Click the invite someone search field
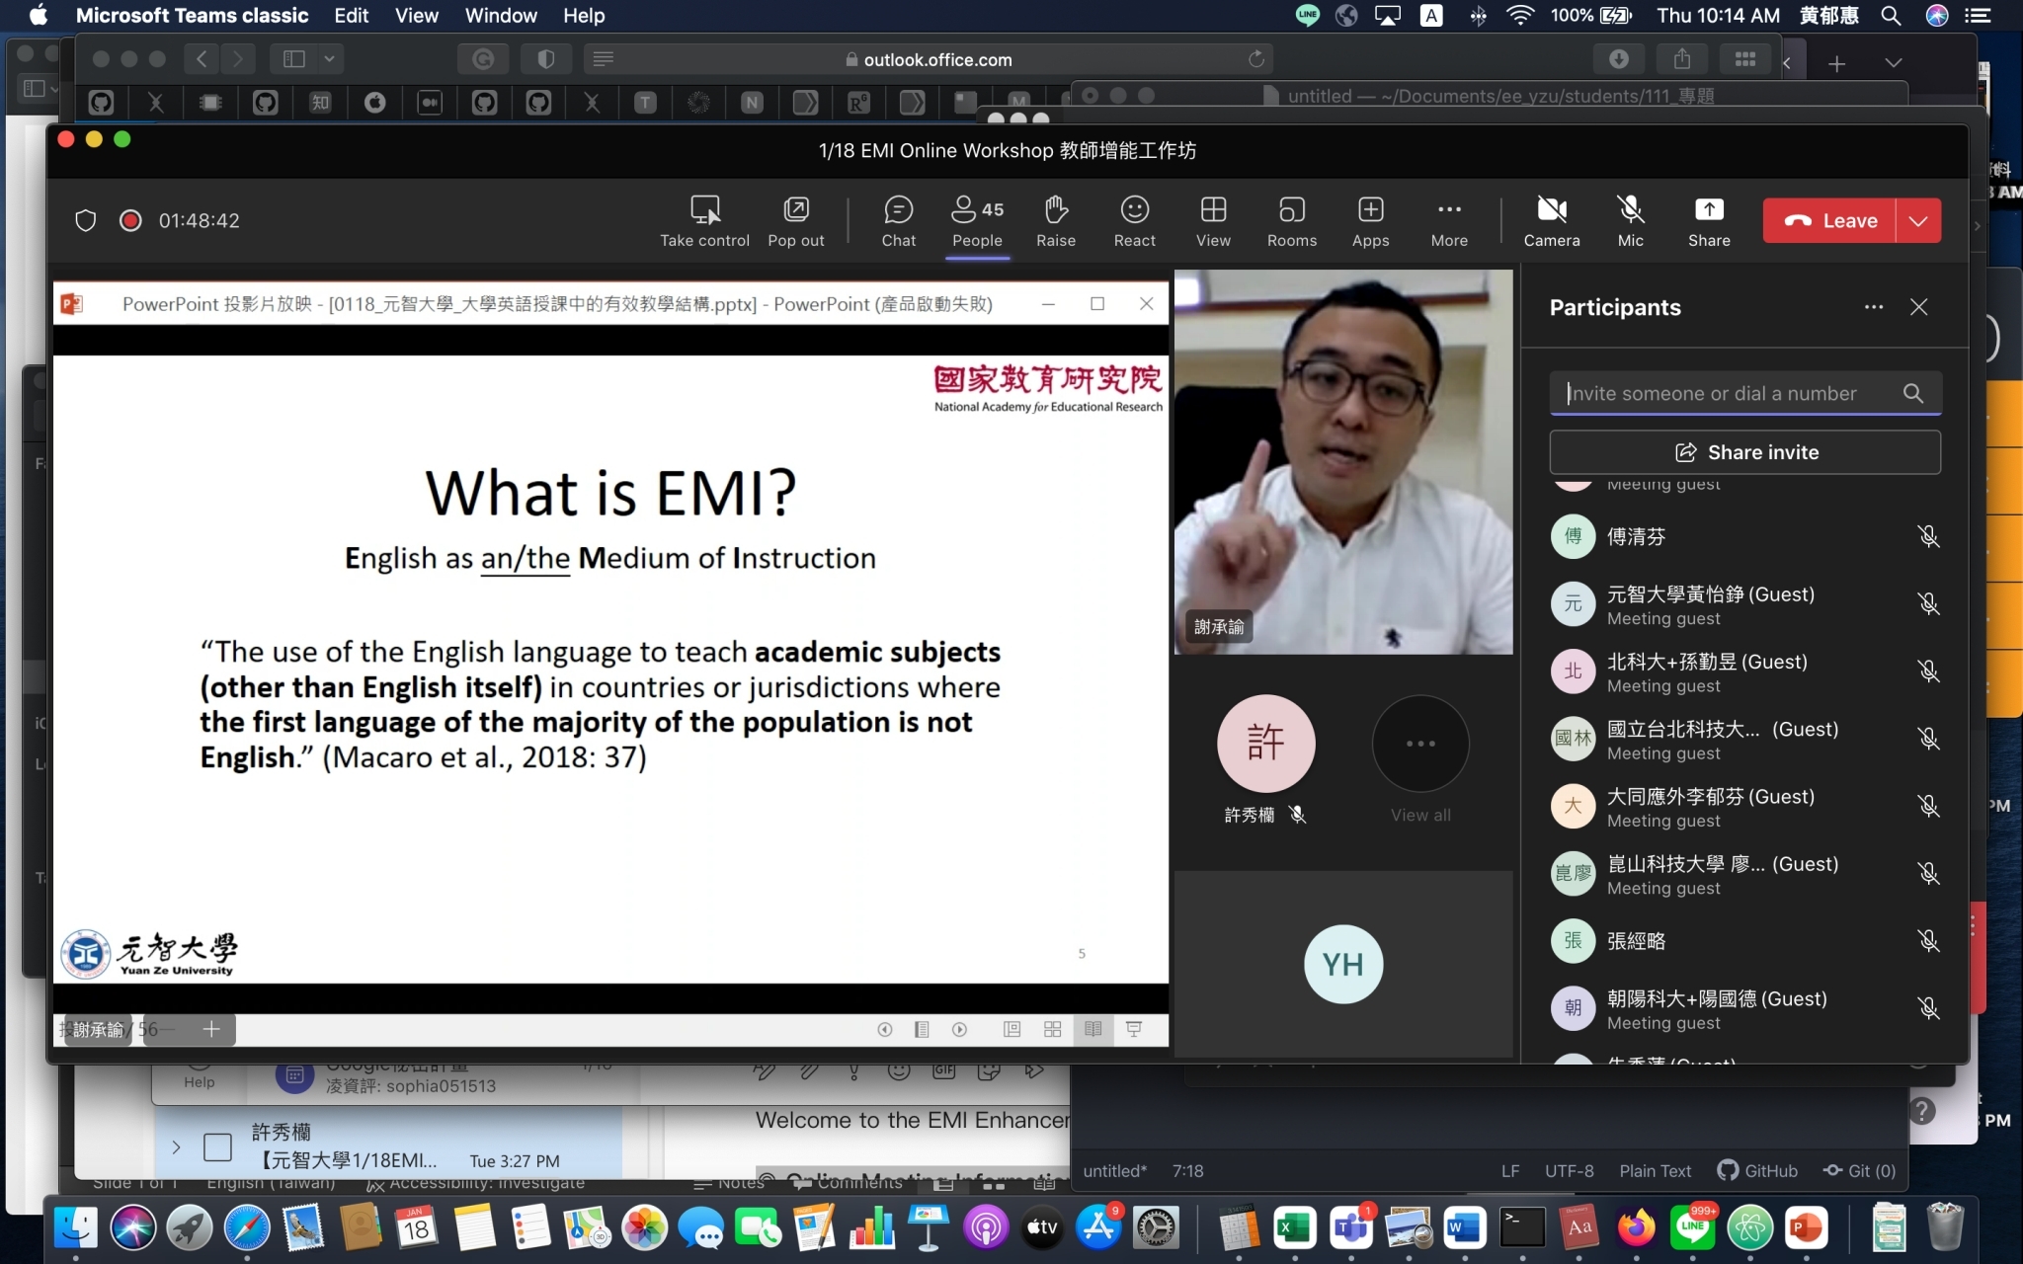 tap(1729, 393)
